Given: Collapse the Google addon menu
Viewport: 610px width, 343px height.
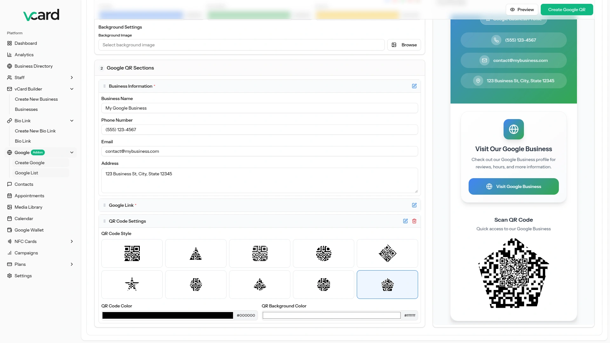Looking at the screenshot, I should [x=72, y=152].
